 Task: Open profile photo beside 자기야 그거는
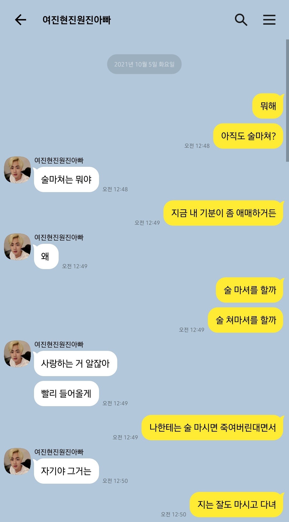click(x=17, y=461)
